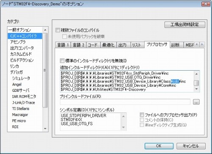Switch to 言語 2 tab
The width and height of the screenshot is (212, 154).
click(x=78, y=45)
